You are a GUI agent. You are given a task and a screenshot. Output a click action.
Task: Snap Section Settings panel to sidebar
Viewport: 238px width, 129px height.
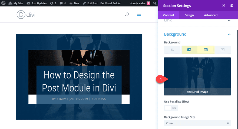pyautogui.click(x=232, y=6)
